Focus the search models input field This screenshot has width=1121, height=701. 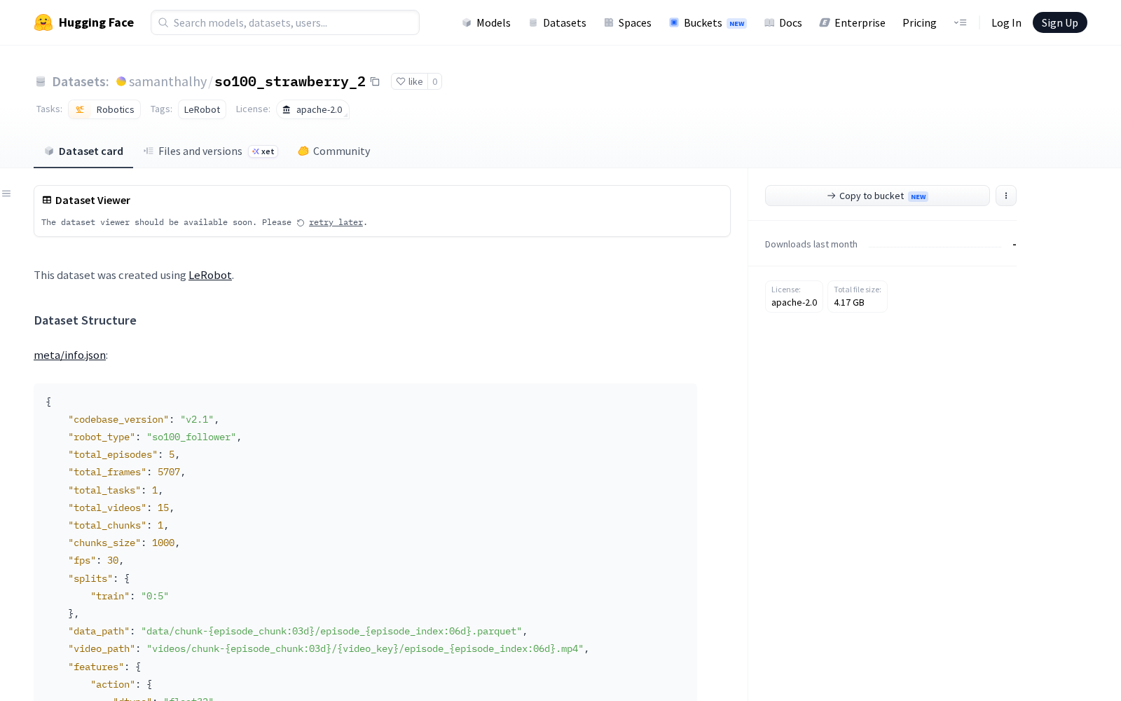pyautogui.click(x=285, y=22)
